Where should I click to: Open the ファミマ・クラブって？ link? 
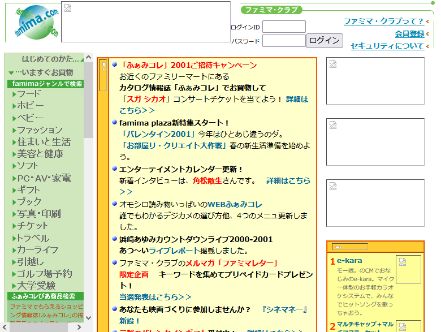384,21
